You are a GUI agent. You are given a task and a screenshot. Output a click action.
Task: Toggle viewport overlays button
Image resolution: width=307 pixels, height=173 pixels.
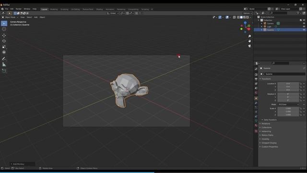(227, 17)
